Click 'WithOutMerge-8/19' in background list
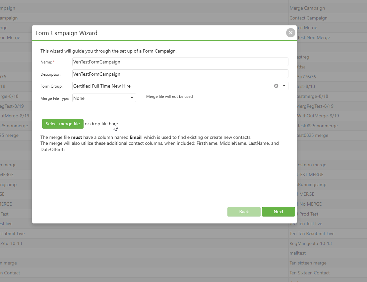This screenshot has width=367, height=282. pos(318,116)
